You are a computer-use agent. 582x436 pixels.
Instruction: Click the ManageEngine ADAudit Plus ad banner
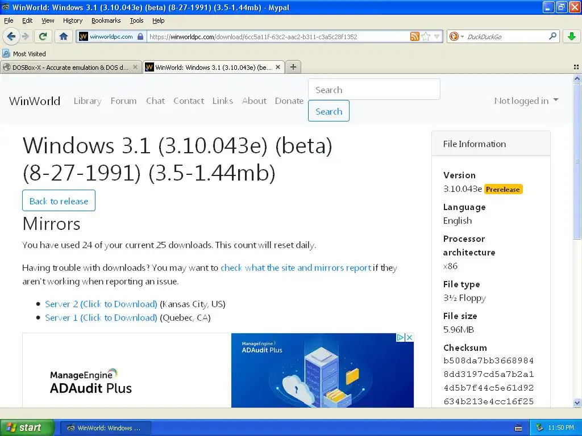coord(218,370)
